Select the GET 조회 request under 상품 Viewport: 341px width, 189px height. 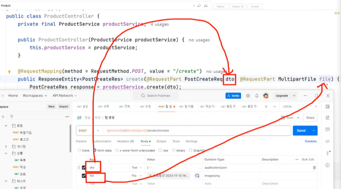coord(20,174)
